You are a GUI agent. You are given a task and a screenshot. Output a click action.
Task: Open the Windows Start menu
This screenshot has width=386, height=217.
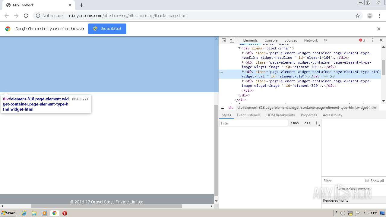[x=8, y=213]
